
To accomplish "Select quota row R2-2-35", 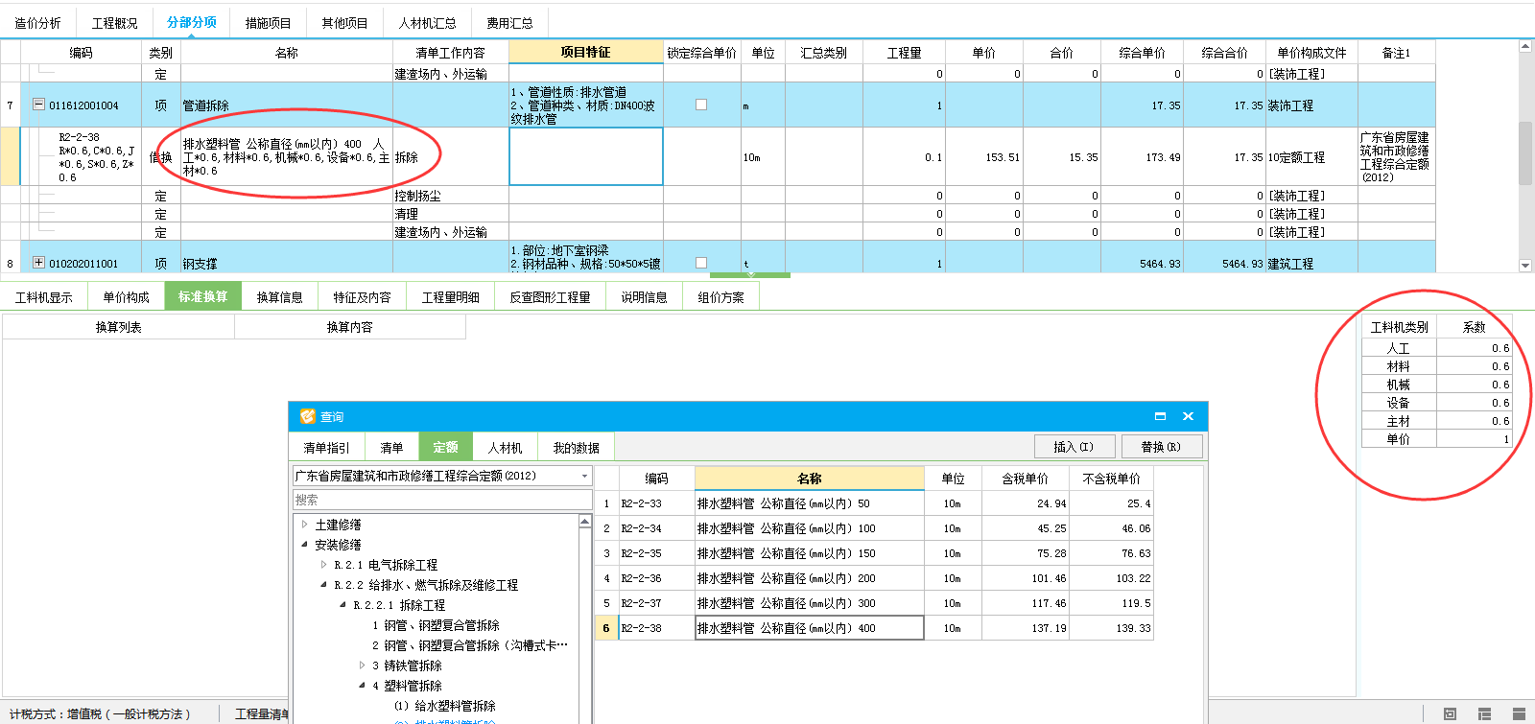I will click(873, 553).
